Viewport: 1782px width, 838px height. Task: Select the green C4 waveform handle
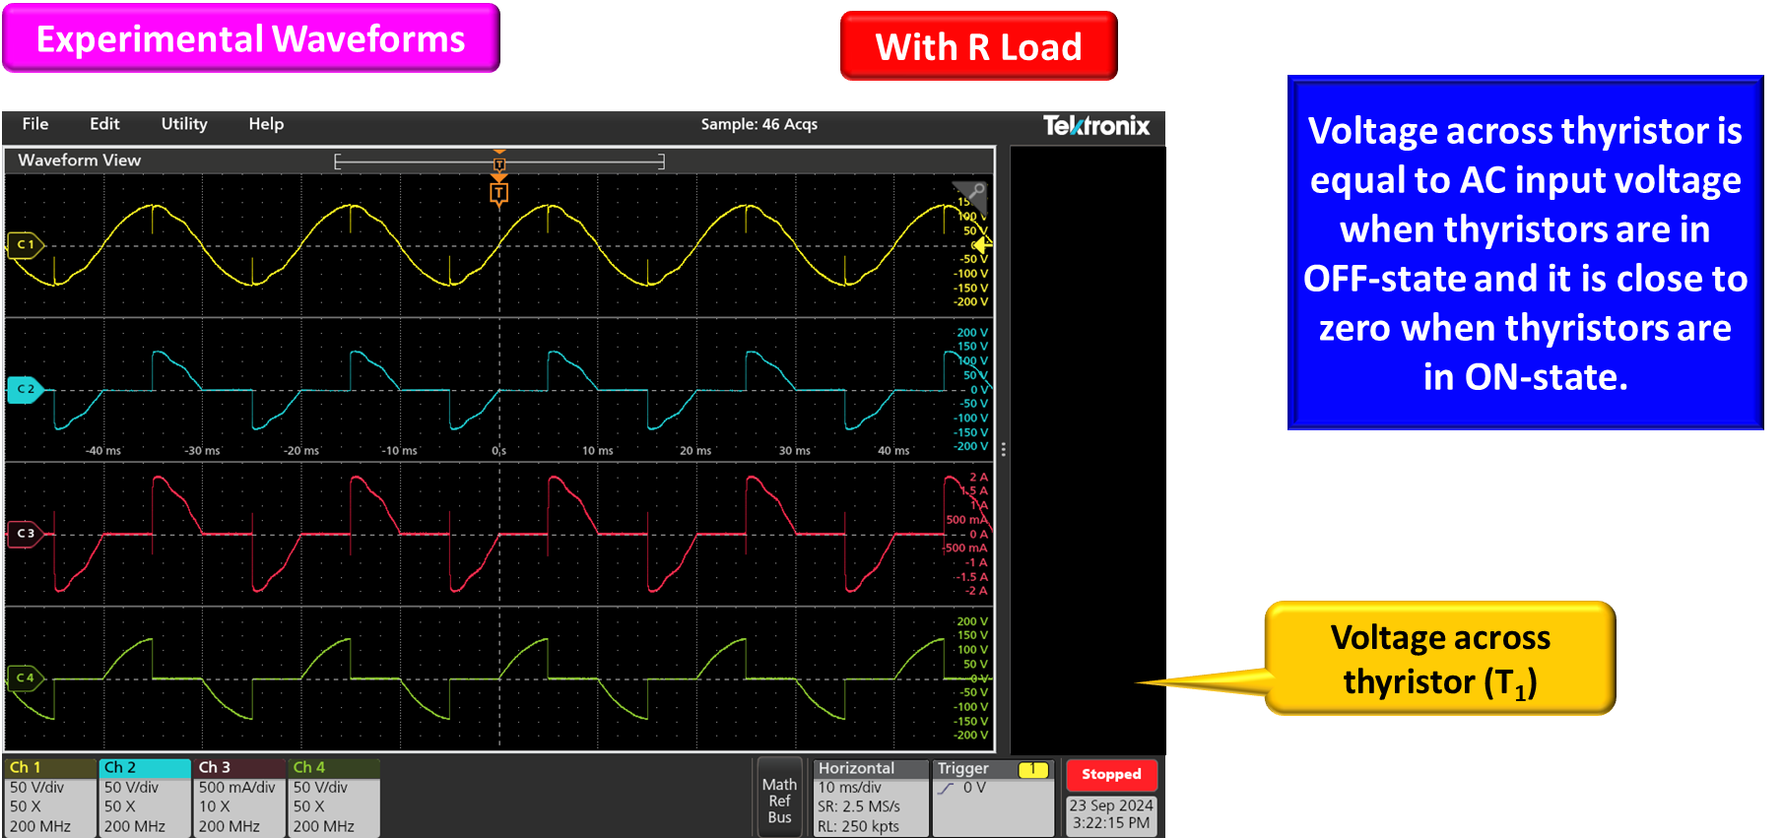coord(26,677)
